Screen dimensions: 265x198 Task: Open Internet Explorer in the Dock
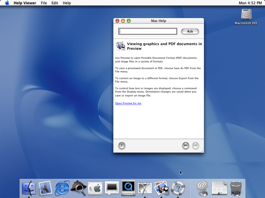[62, 188]
